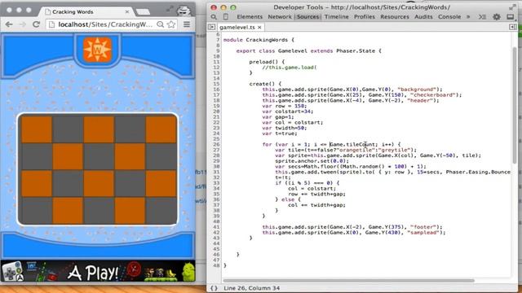Close the gamelevel.ts file tab
Screen dimensions: 522x293
coord(259,27)
